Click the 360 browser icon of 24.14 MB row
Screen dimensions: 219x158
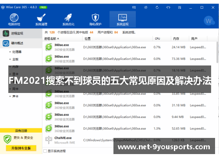pyautogui.click(x=49, y=47)
